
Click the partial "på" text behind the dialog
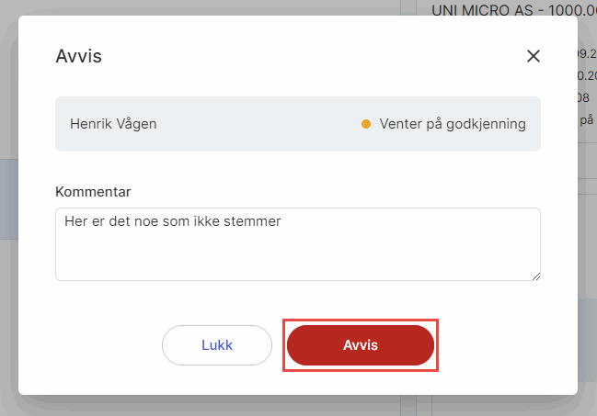(588, 119)
